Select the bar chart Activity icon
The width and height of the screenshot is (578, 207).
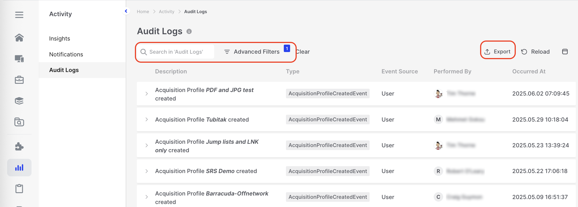pos(19,168)
